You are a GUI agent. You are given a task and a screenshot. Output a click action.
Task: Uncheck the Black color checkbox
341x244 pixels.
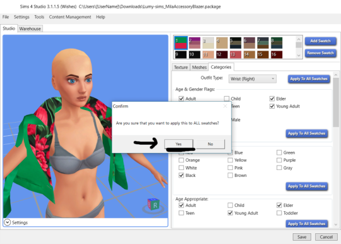point(181,175)
